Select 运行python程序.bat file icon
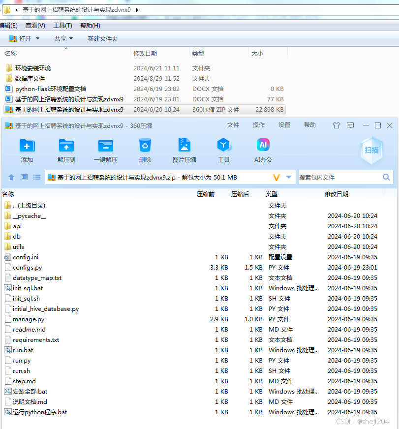The image size is (399, 429). (x=8, y=412)
